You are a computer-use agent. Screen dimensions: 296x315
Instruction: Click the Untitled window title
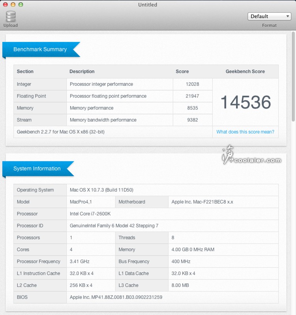pos(148,5)
